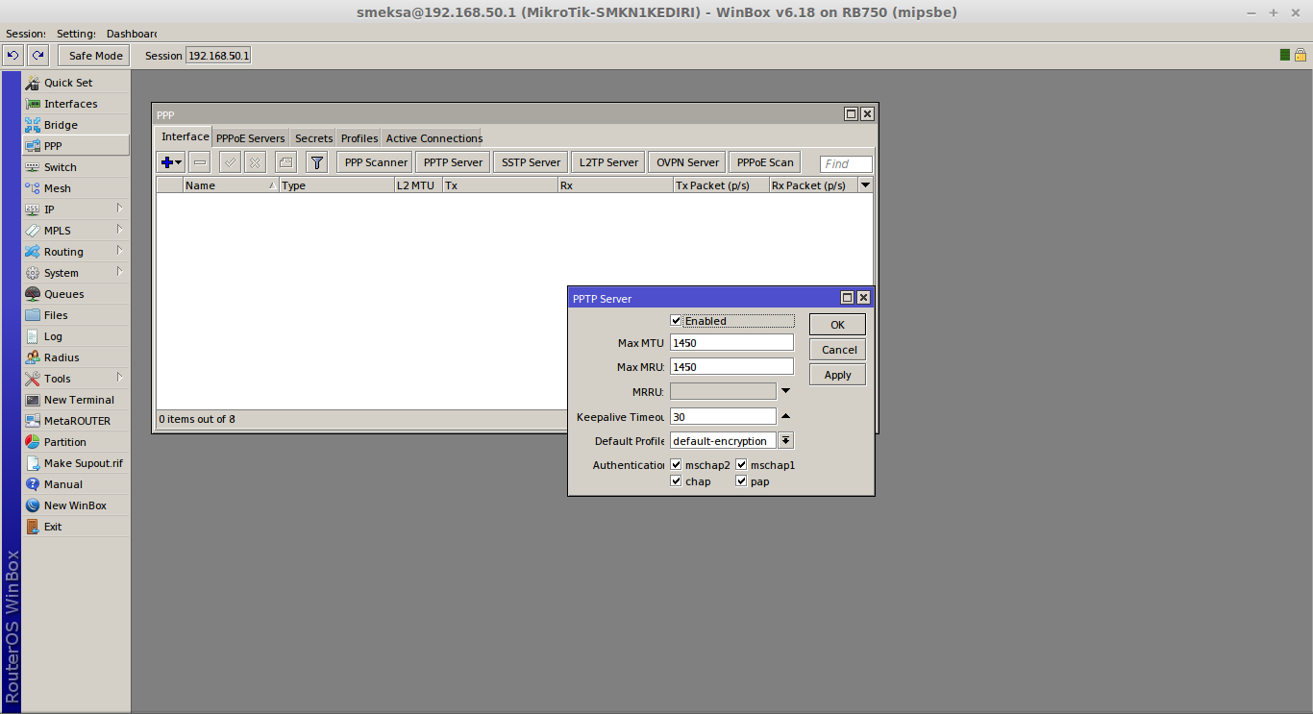Screen dimensions: 1313x714
Task: Click the Find search box
Action: (x=846, y=164)
